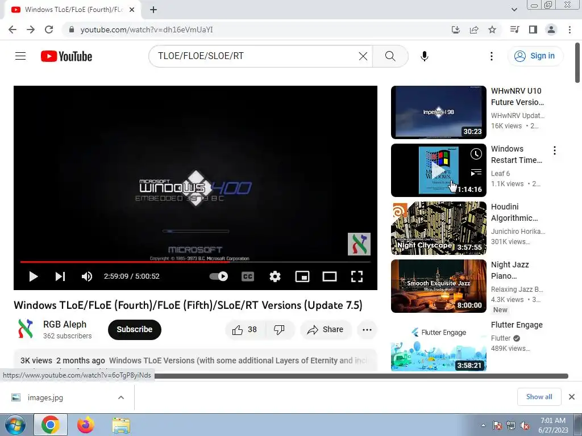Screen dimensions: 582x436
Task: Like the video with thumbs up
Action: pos(245,330)
